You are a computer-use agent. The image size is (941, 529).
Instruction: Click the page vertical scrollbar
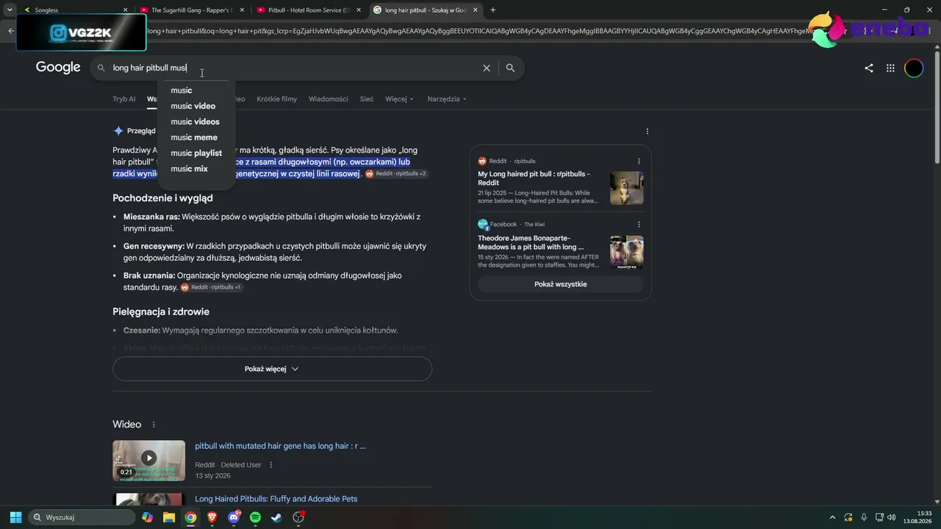(937, 107)
